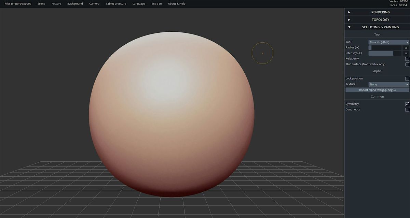This screenshot has height=218, width=410.
Task: Enable the Thin surface checkbox
Action: 407,64
